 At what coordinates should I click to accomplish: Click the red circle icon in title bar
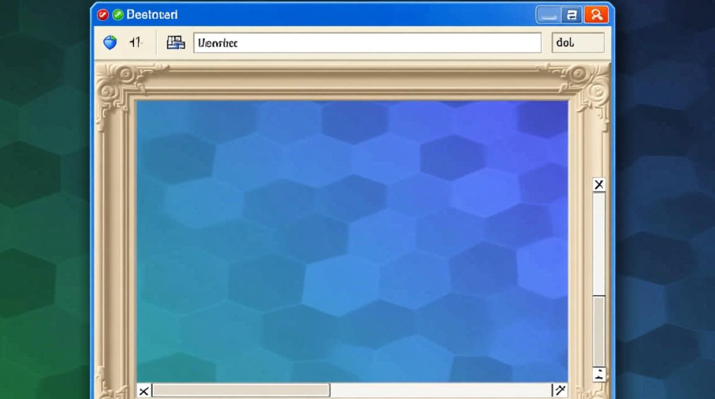pos(102,15)
